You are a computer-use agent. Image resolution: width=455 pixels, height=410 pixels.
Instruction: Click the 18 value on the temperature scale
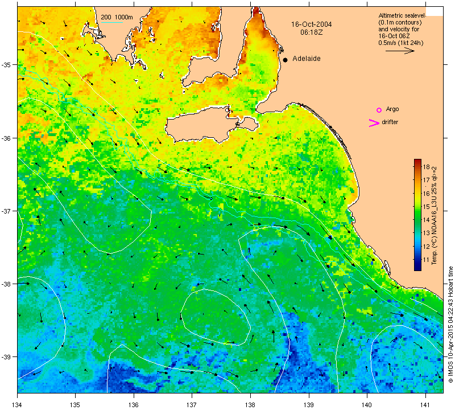426,167
